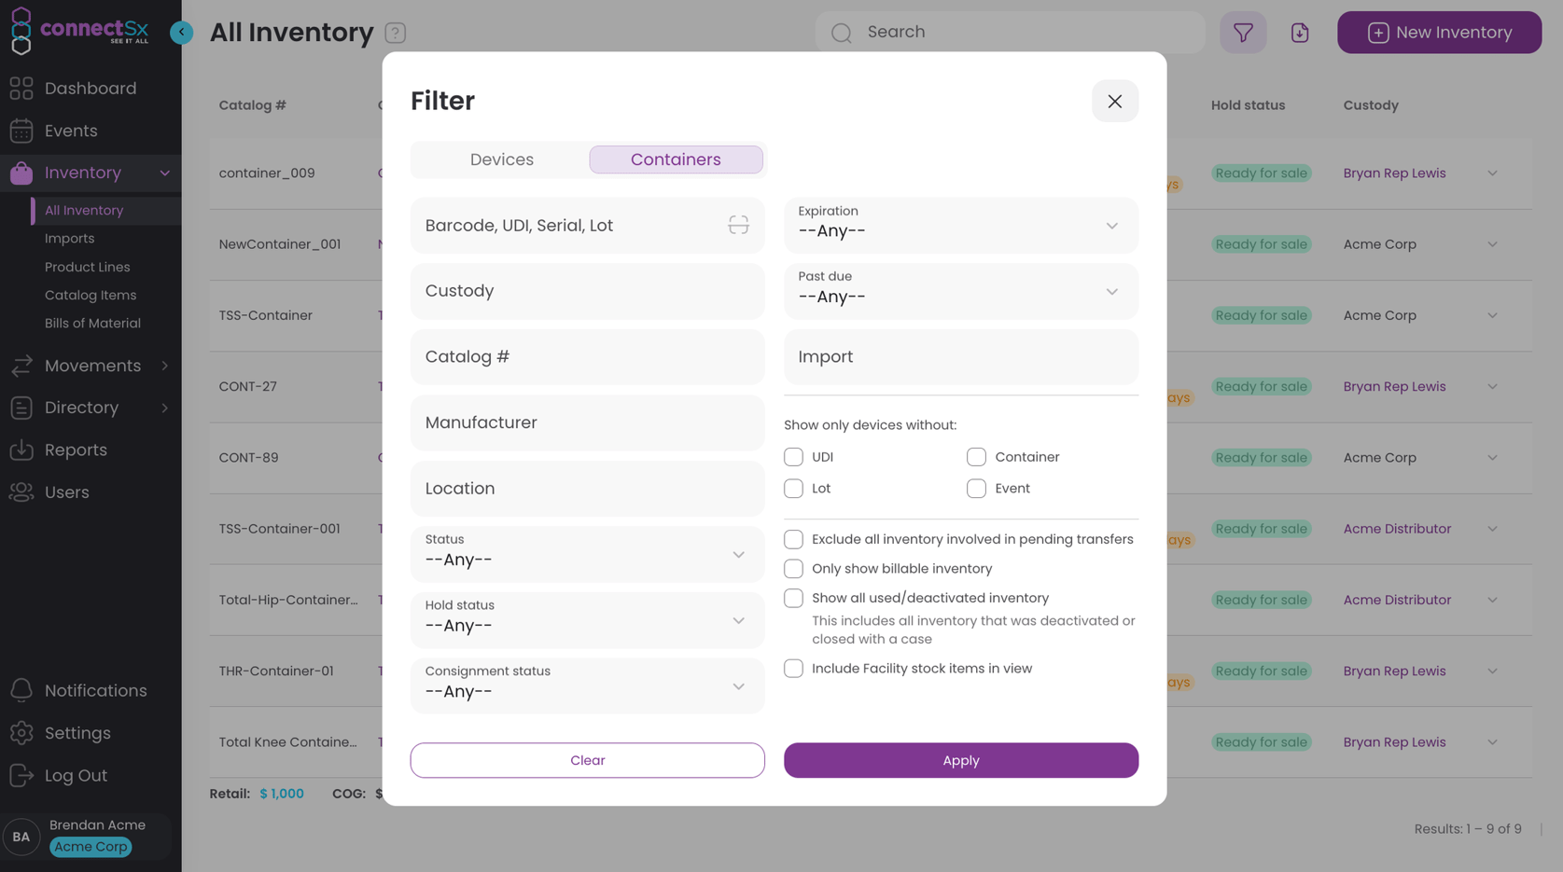
Task: Expand the CONT-27 row chevron
Action: [1492, 386]
